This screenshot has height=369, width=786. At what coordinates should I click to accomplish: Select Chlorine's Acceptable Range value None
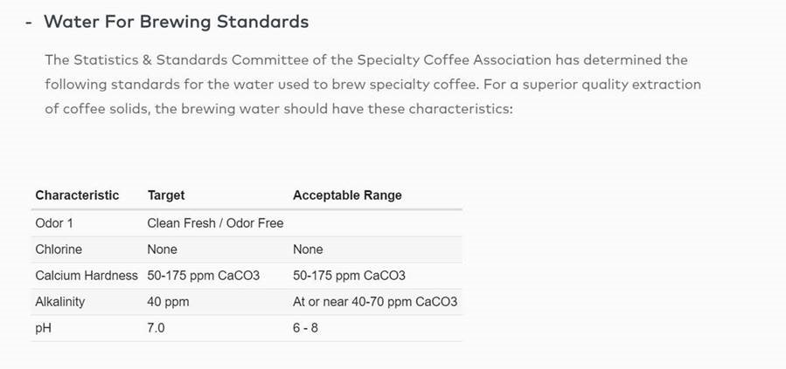click(x=308, y=249)
